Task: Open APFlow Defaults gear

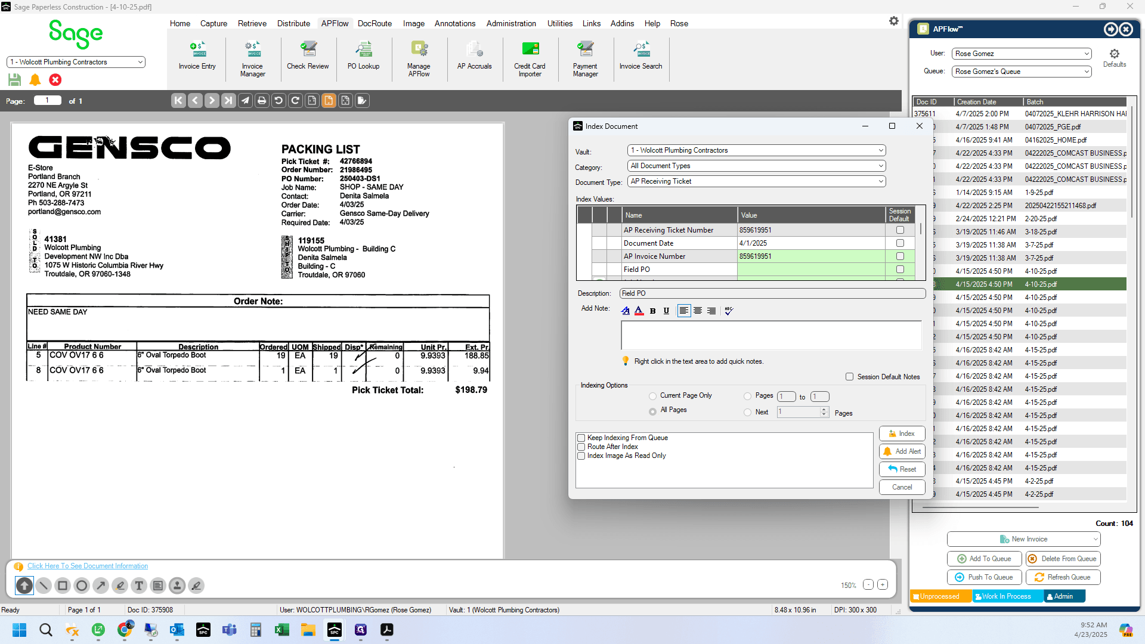Action: tap(1115, 58)
